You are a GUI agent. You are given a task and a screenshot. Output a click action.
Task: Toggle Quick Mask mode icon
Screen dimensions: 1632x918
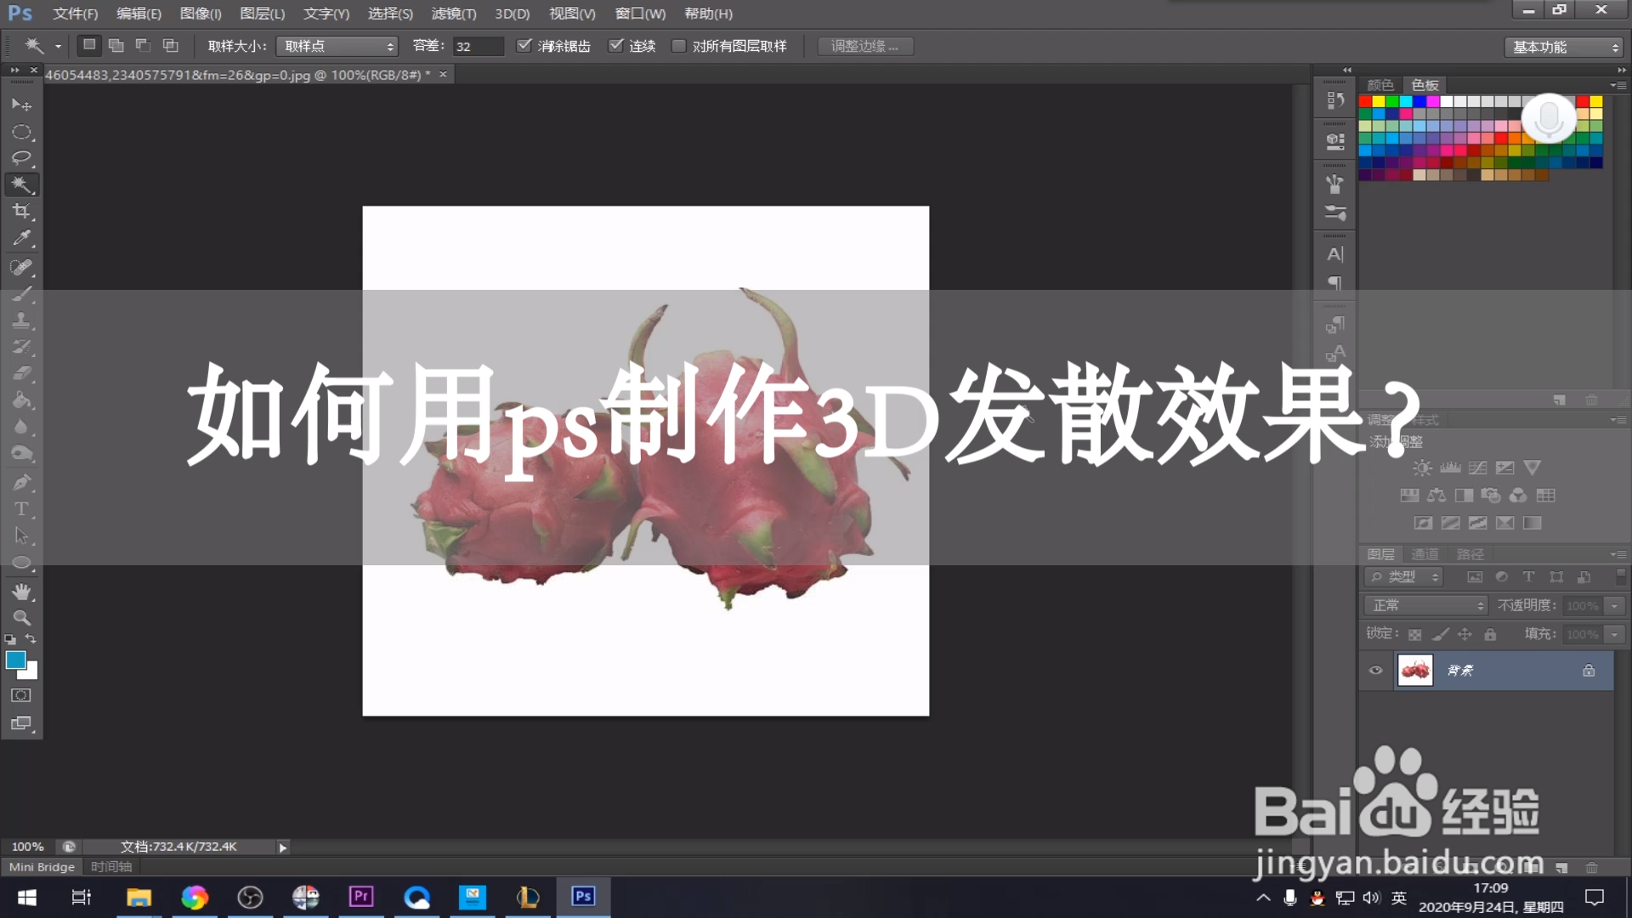21,695
